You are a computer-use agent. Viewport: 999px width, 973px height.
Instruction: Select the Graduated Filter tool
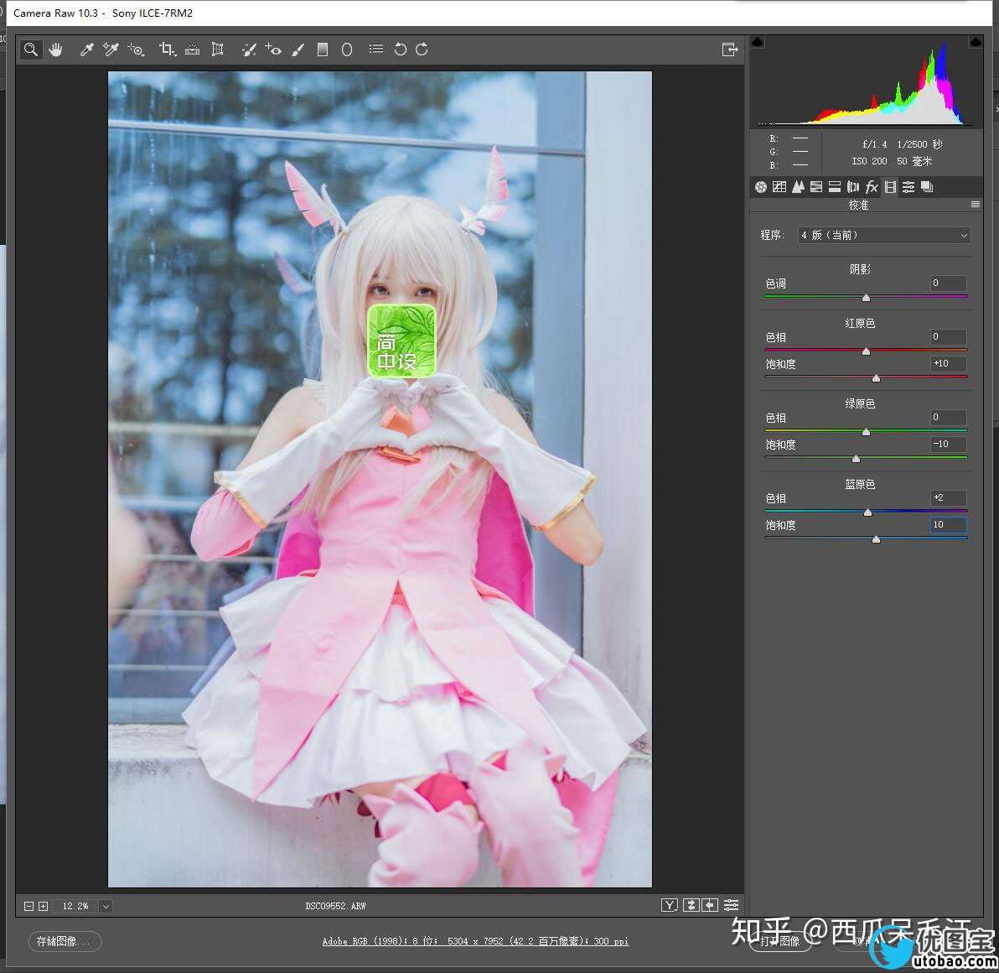[323, 49]
